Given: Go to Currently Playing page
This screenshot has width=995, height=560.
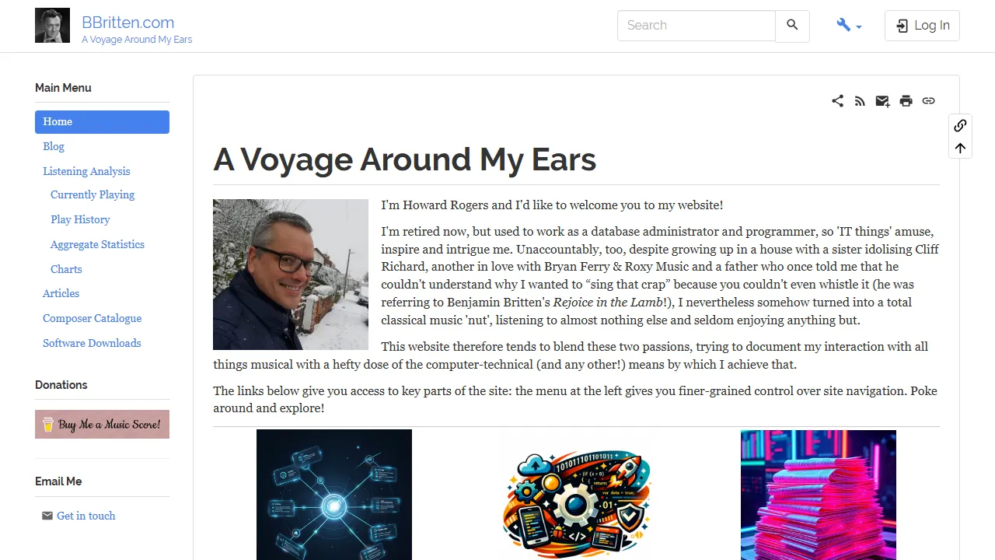Looking at the screenshot, I should click(93, 194).
